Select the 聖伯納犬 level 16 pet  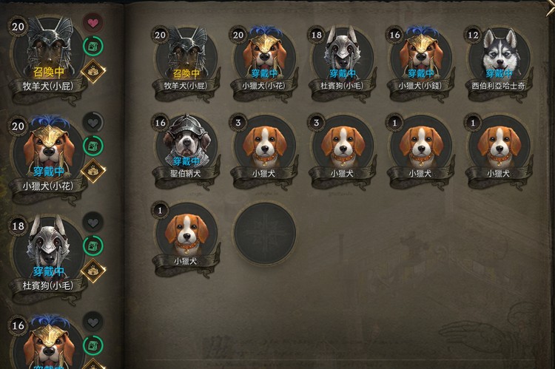(186, 149)
